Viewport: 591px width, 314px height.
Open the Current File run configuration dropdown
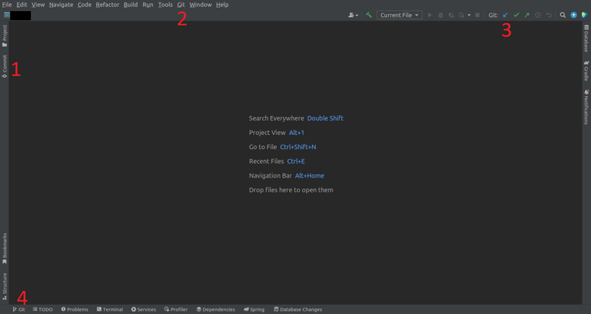point(399,15)
